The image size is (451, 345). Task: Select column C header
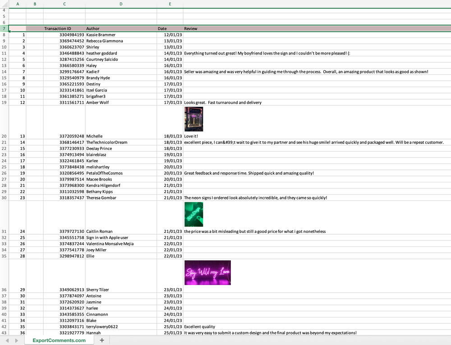click(64, 4)
